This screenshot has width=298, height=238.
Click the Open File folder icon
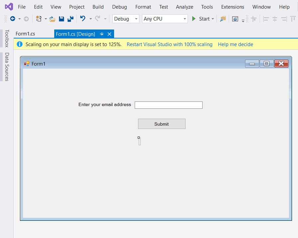pos(52,19)
